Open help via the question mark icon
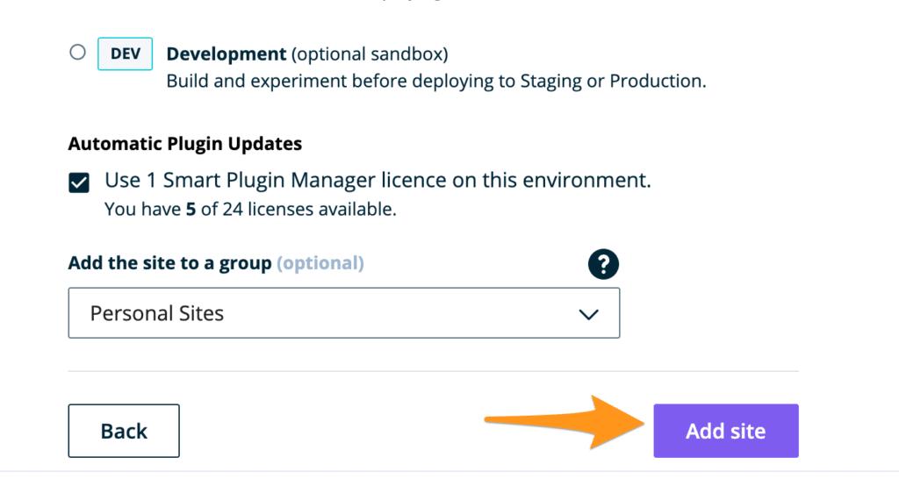Viewport: 899px width, 486px height. [x=604, y=264]
